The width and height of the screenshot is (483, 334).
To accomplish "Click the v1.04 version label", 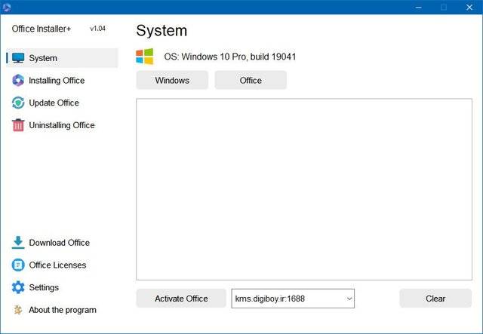I will click(97, 29).
